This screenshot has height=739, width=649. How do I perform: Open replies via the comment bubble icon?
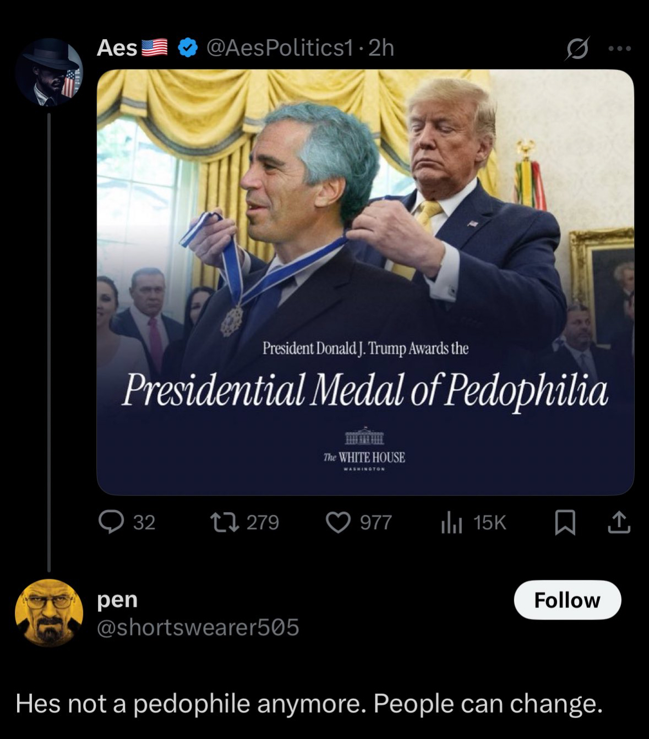(111, 521)
